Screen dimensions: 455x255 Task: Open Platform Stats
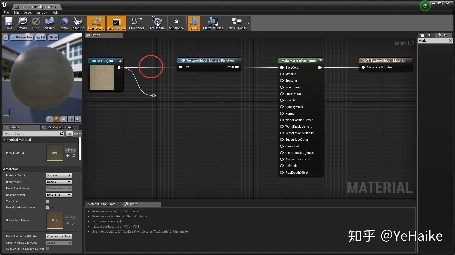point(212,23)
